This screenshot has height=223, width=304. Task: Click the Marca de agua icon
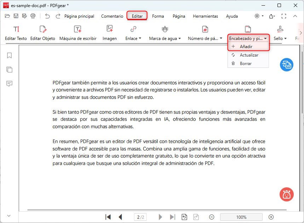(165, 29)
